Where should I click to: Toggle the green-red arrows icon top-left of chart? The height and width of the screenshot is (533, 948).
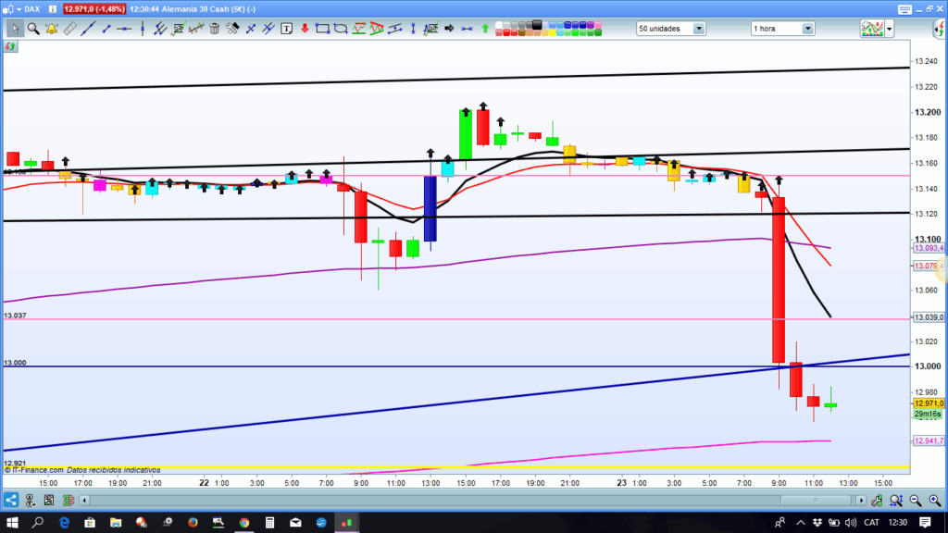(10, 46)
